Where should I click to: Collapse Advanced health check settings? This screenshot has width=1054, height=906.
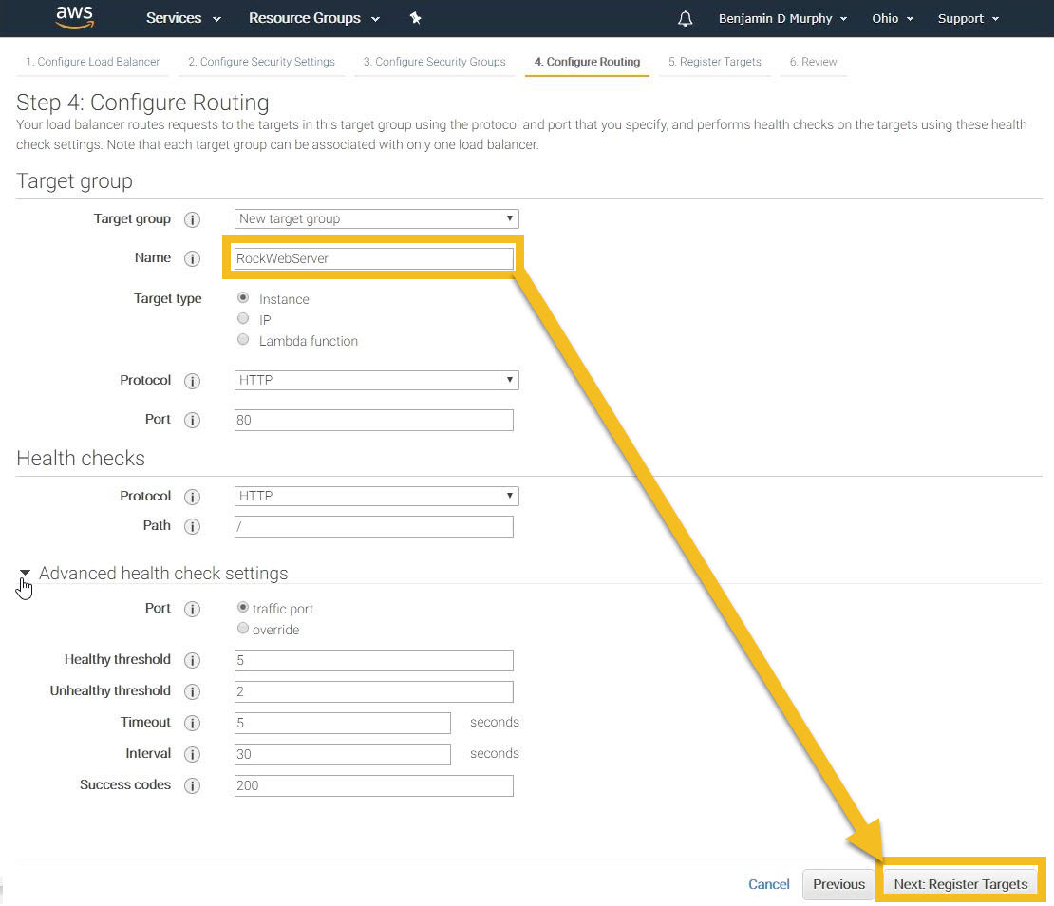(25, 574)
